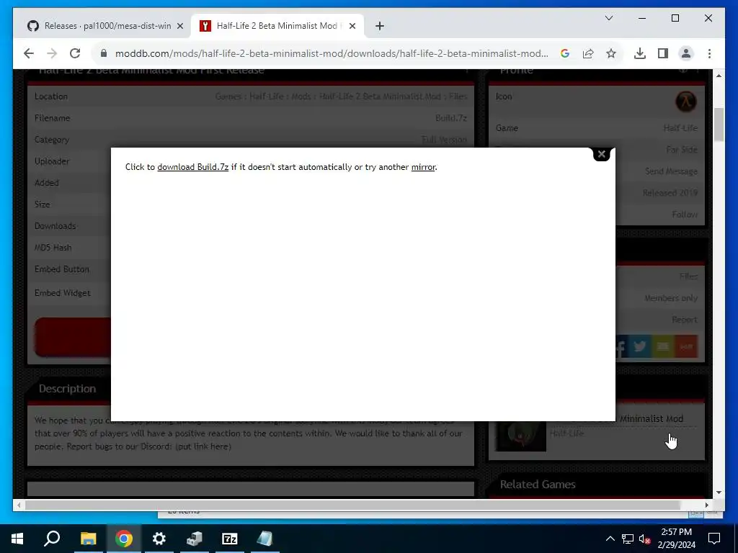The width and height of the screenshot is (738, 553).
Task: Click the scroll down arrow
Action: [x=719, y=493]
